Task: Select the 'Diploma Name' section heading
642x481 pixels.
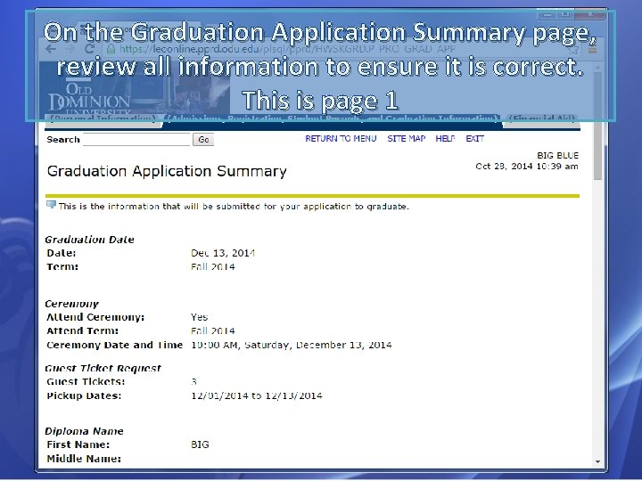Action: pyautogui.click(x=84, y=431)
